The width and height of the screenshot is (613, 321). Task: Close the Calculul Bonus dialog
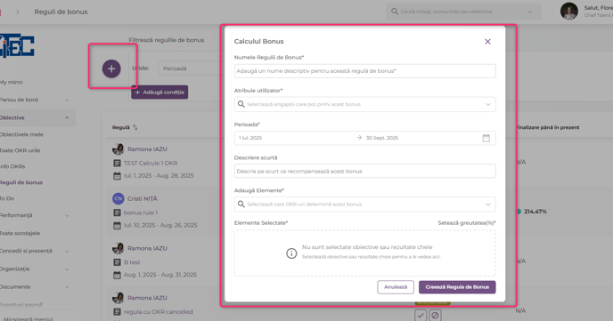487,42
